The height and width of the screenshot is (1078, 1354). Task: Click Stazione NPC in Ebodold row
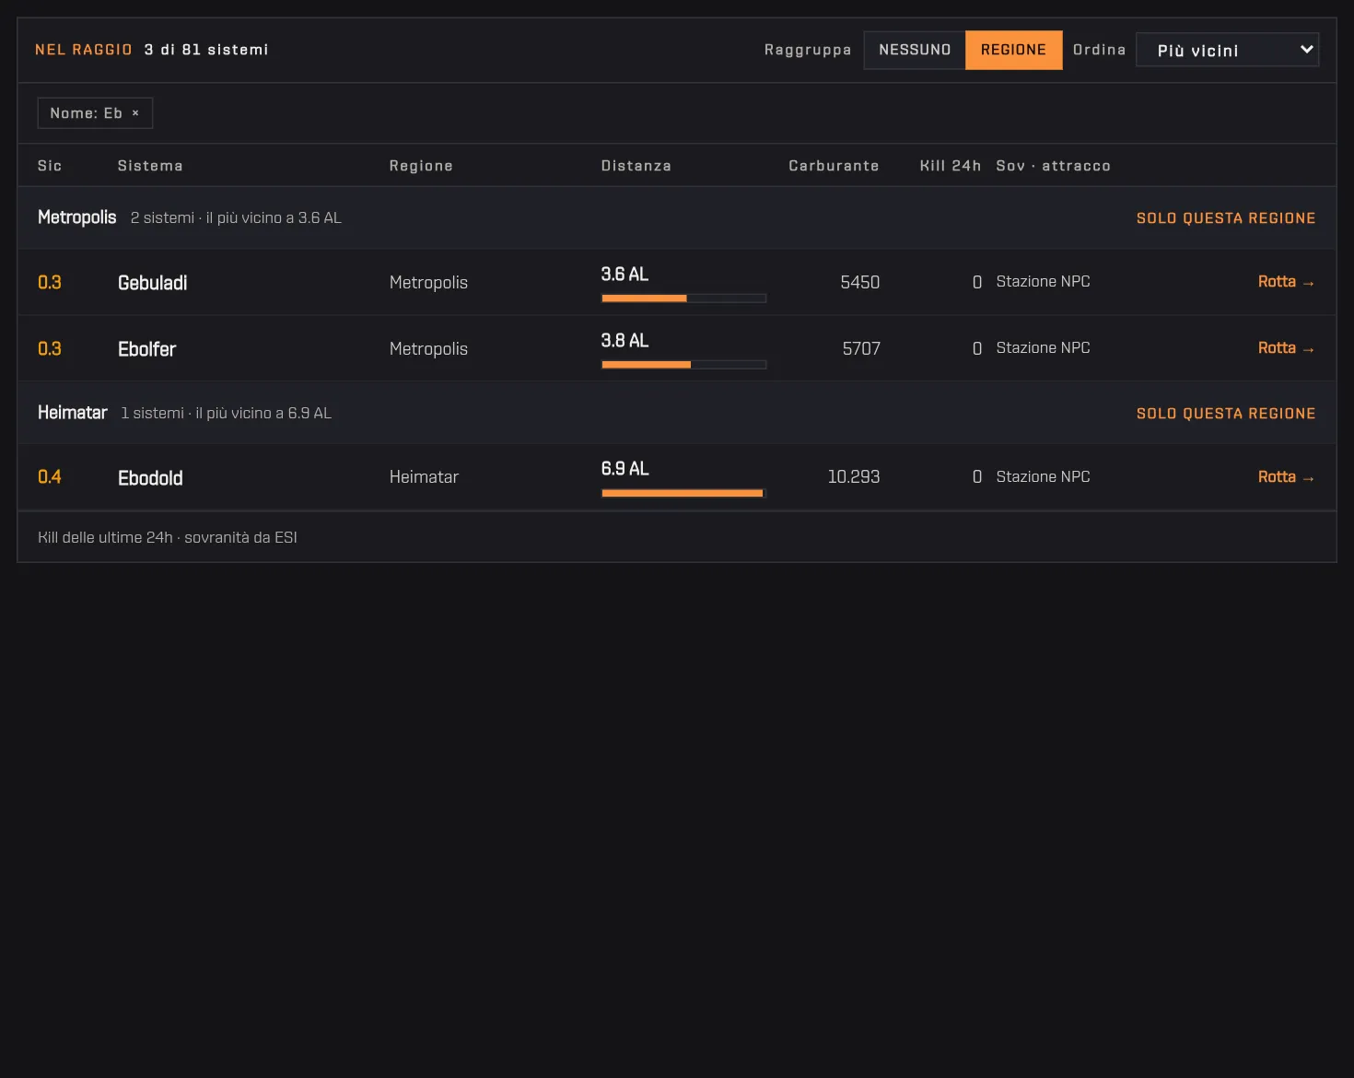[1043, 477]
